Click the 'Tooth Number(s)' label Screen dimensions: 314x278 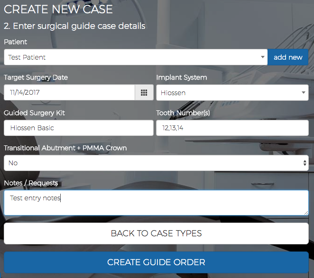[183, 113]
